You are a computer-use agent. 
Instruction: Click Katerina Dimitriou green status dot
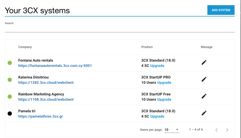[10, 80]
